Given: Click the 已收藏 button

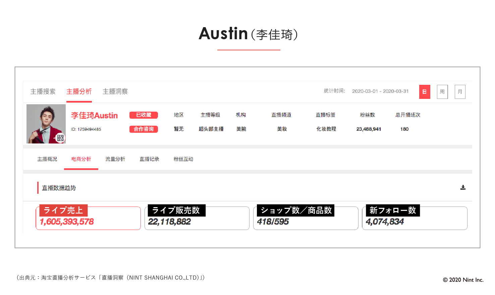Looking at the screenshot, I should click(x=144, y=115).
